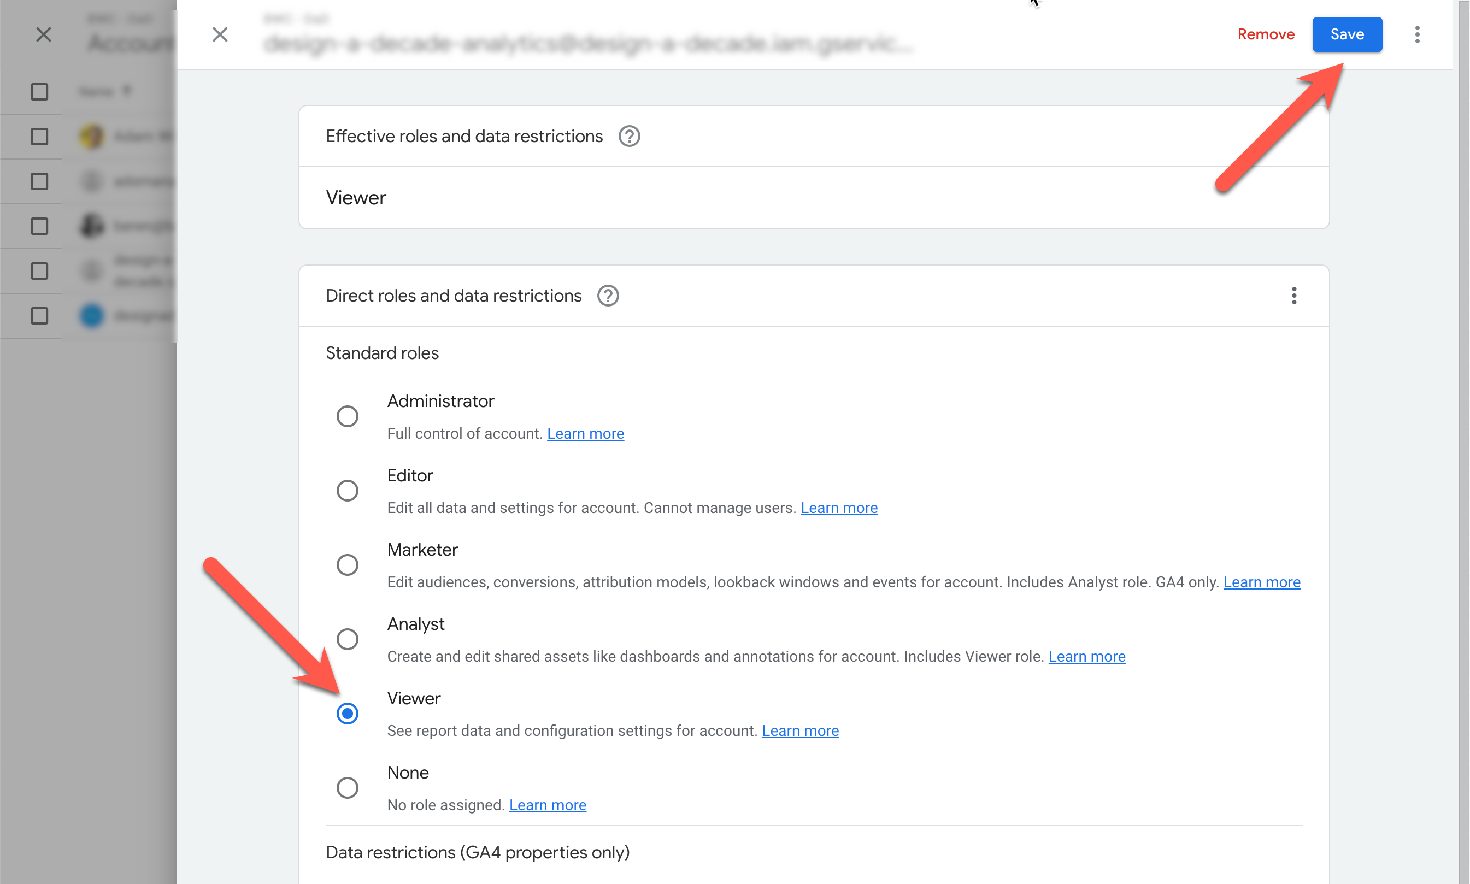The height and width of the screenshot is (884, 1470).
Task: Open help for Effective roles and data restrictions
Action: (x=629, y=137)
